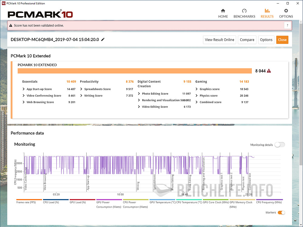This screenshot has width=303, height=227.
Task: Expand the Spreadsheets Score row
Action: [82, 89]
